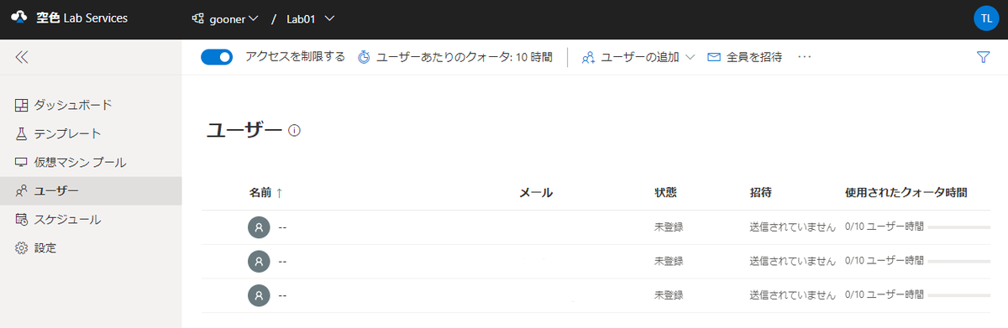
Task: Open the TL account avatar menu
Action: point(985,18)
